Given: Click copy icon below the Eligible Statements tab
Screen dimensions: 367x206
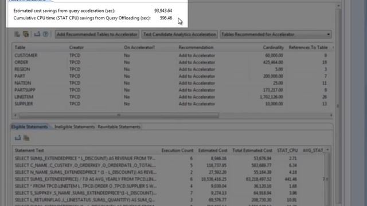Looking at the screenshot, I should click(26, 138).
